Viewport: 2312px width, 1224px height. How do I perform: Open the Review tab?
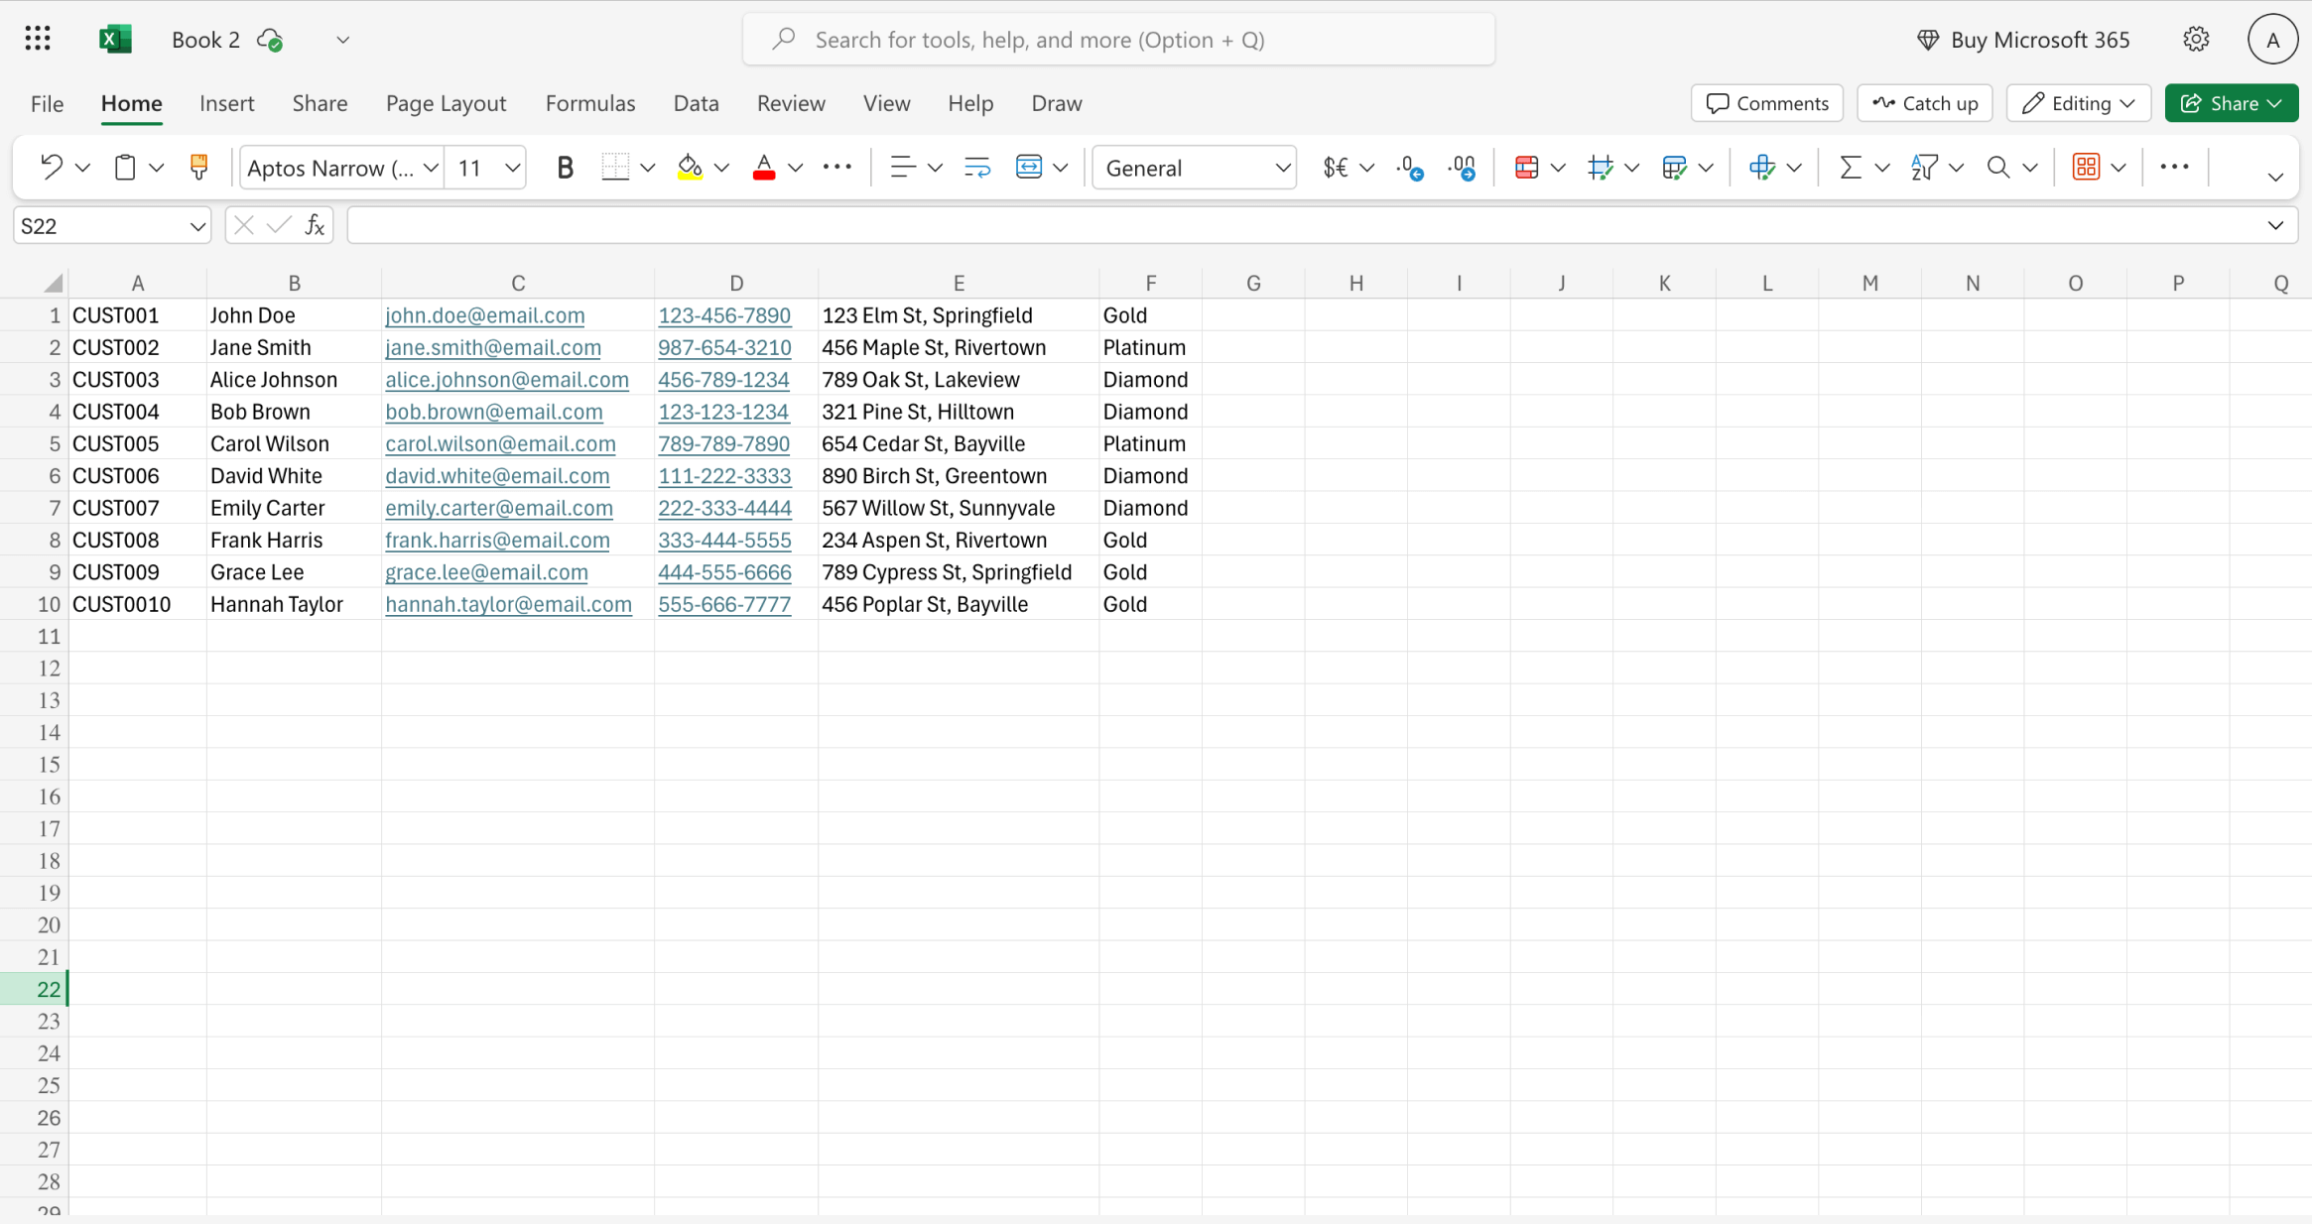click(x=791, y=103)
